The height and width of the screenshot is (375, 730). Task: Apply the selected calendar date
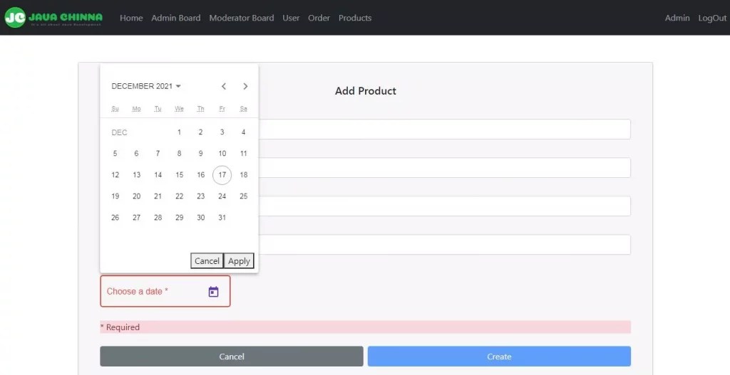point(239,260)
